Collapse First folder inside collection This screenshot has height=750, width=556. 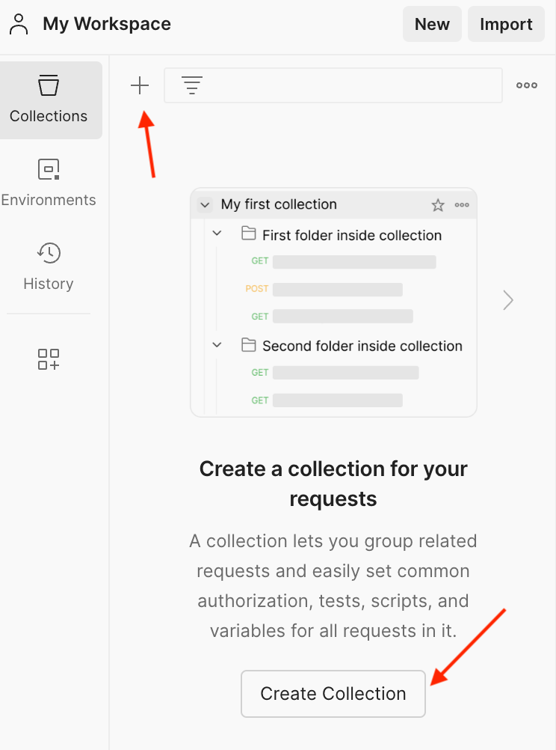tap(217, 234)
